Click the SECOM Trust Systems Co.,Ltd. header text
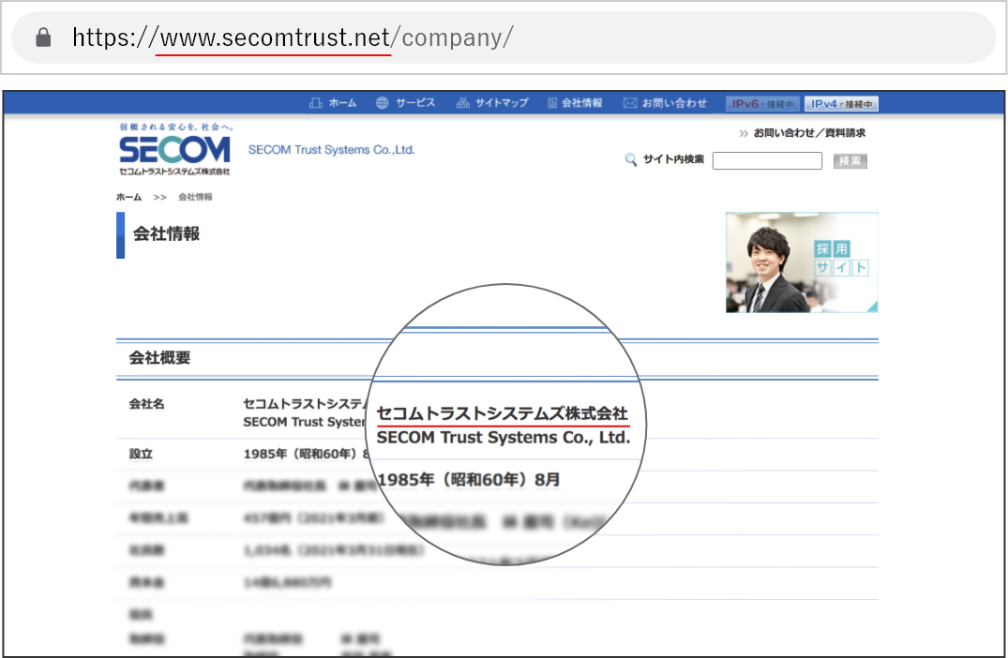The image size is (1008, 658). click(331, 150)
